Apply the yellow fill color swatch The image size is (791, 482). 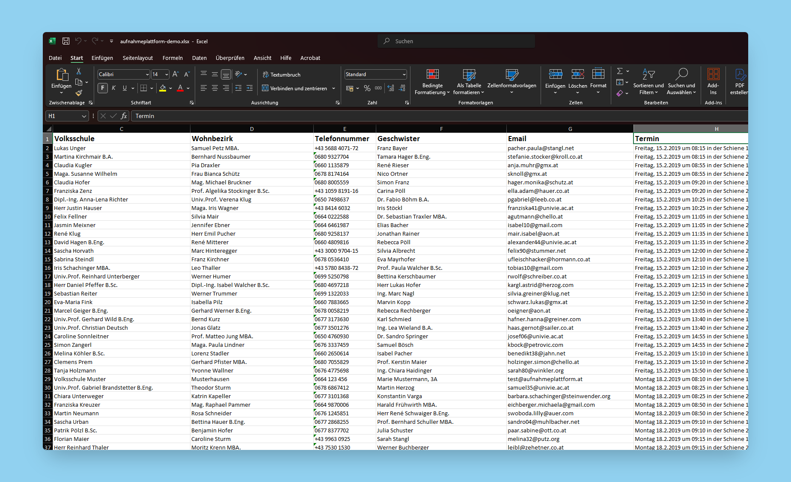point(163,88)
